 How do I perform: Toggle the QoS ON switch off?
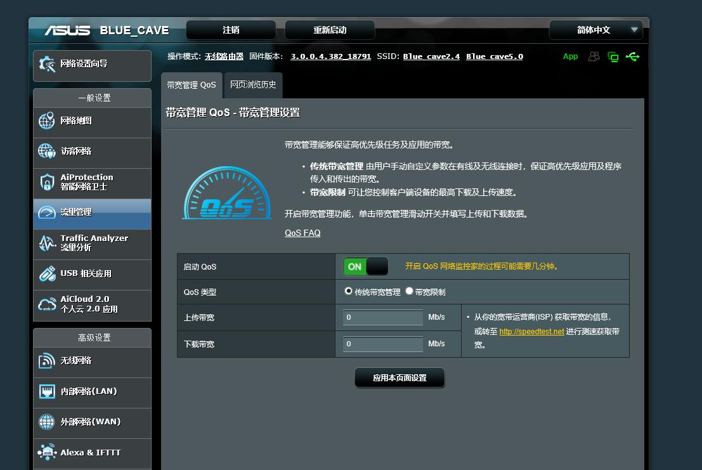366,266
